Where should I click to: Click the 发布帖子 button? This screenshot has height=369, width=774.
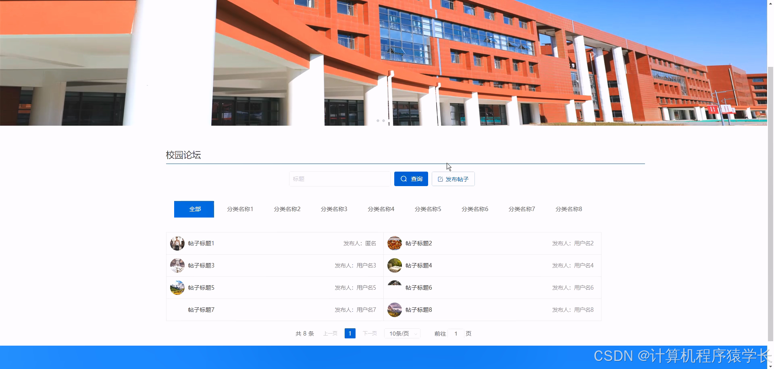pos(453,179)
